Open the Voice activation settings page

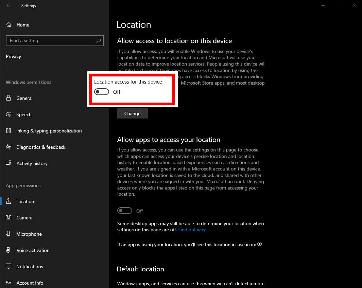(x=33, y=250)
